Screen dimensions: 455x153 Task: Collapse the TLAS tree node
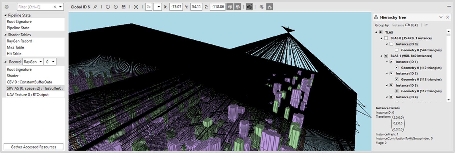coord(376,32)
